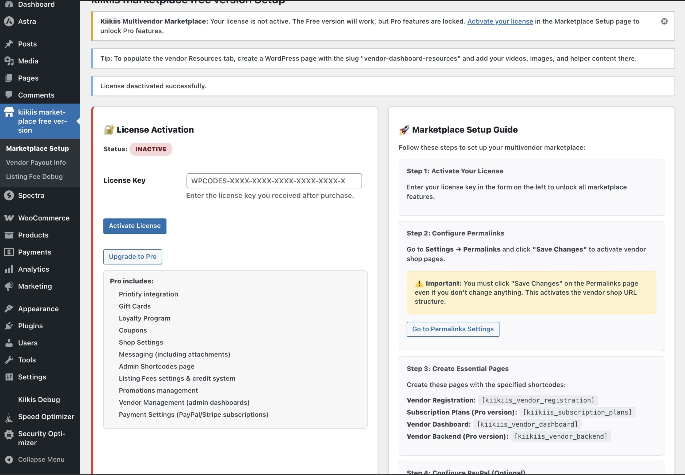Image resolution: width=685 pixels, height=475 pixels.
Task: Click the INACTIVE status badge
Action: pos(151,149)
